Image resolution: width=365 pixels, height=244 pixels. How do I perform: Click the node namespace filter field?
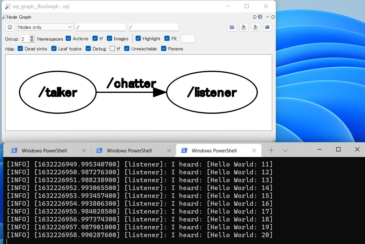point(101,27)
